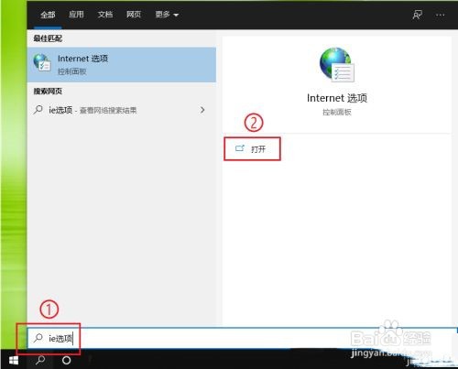Open the 应用 search filter tab
This screenshot has width=458, height=369.
pos(76,15)
